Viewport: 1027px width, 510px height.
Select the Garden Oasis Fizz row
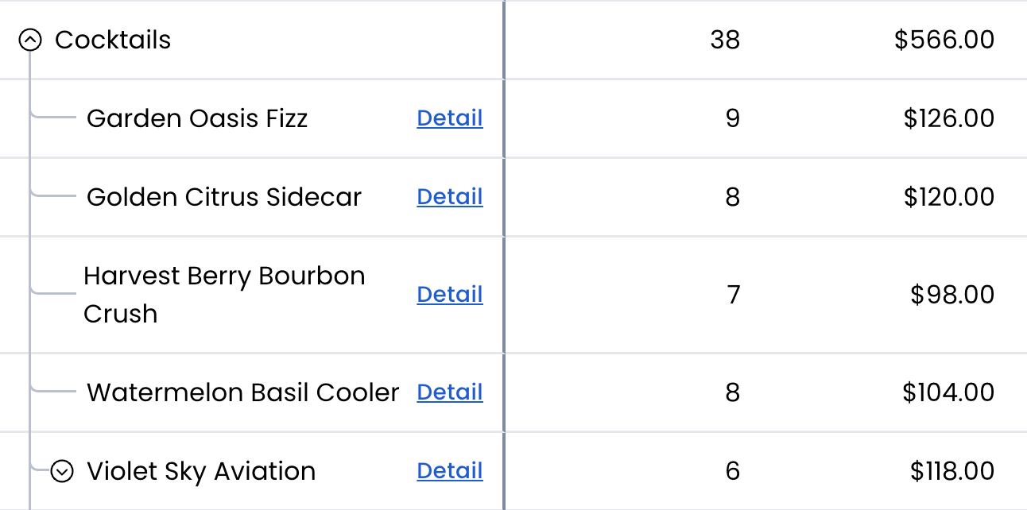tap(197, 118)
